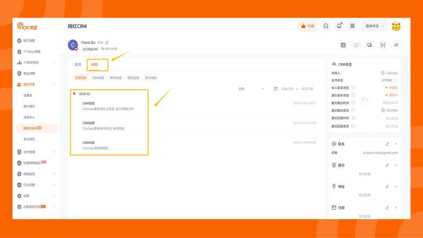Filter by CRM动态 chip
Viewport: 423px width, 238px height.
[x=98, y=78]
